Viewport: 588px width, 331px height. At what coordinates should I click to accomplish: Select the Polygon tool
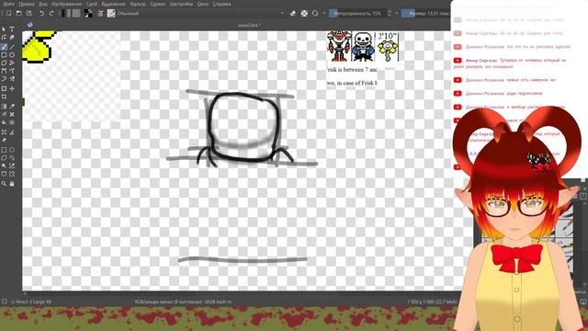pyautogui.click(x=4, y=63)
